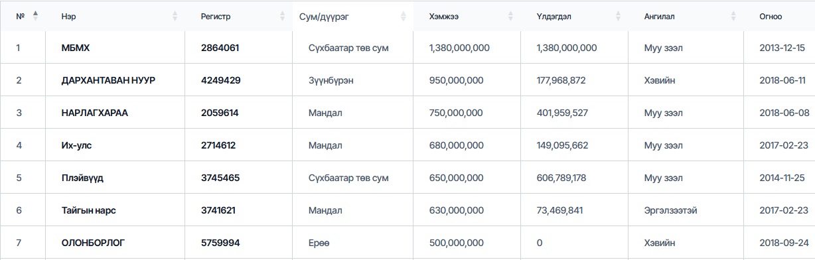Select the Зүүнбүрэн district cell
The height and width of the screenshot is (260, 815).
pos(331,80)
